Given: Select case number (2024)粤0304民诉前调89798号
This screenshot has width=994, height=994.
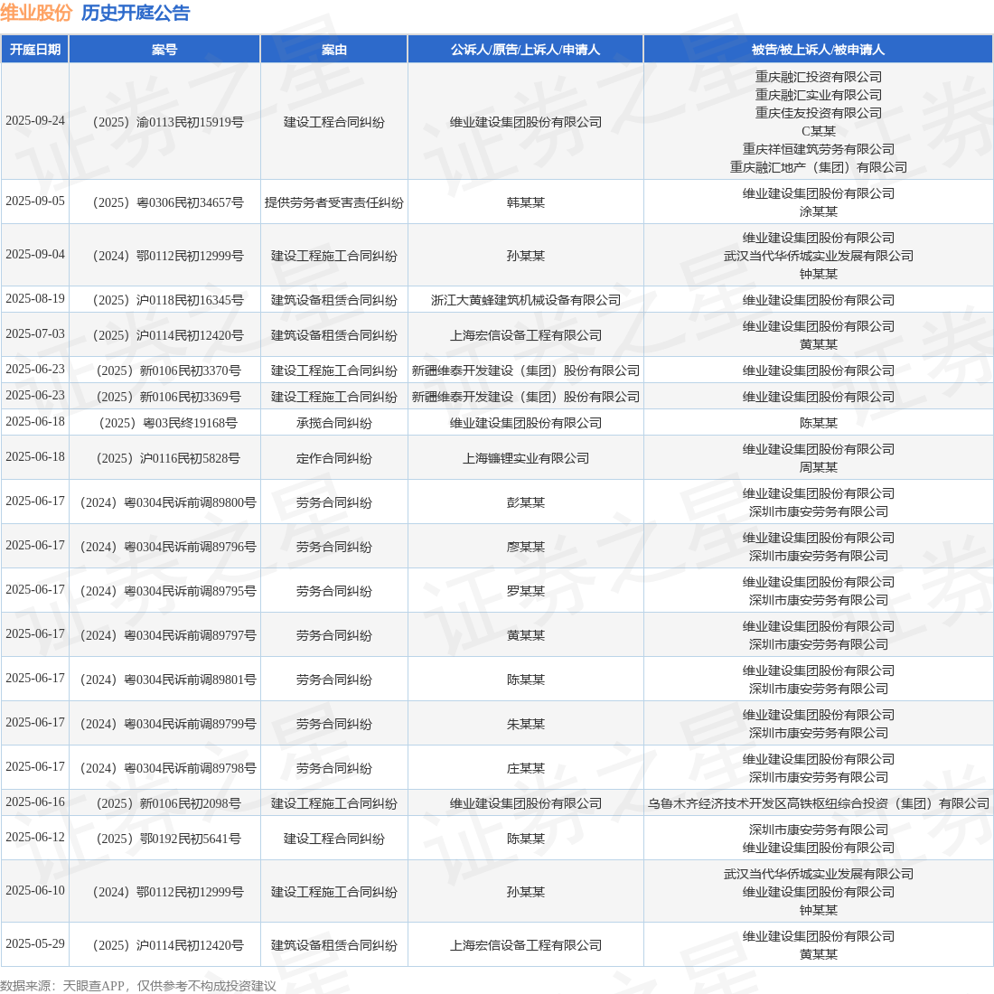Looking at the screenshot, I should click(168, 769).
